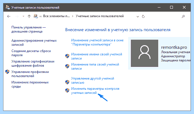Click the "Локальная учетная" text
Screen dimensions: 194x114
[176, 52]
